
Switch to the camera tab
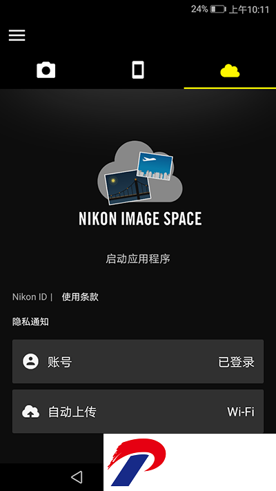point(46,70)
